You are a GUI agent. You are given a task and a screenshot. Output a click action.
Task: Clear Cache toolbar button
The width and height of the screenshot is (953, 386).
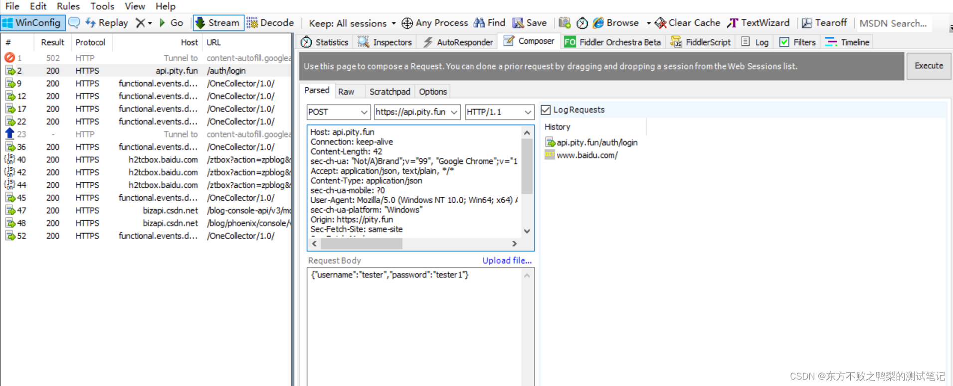coord(687,23)
